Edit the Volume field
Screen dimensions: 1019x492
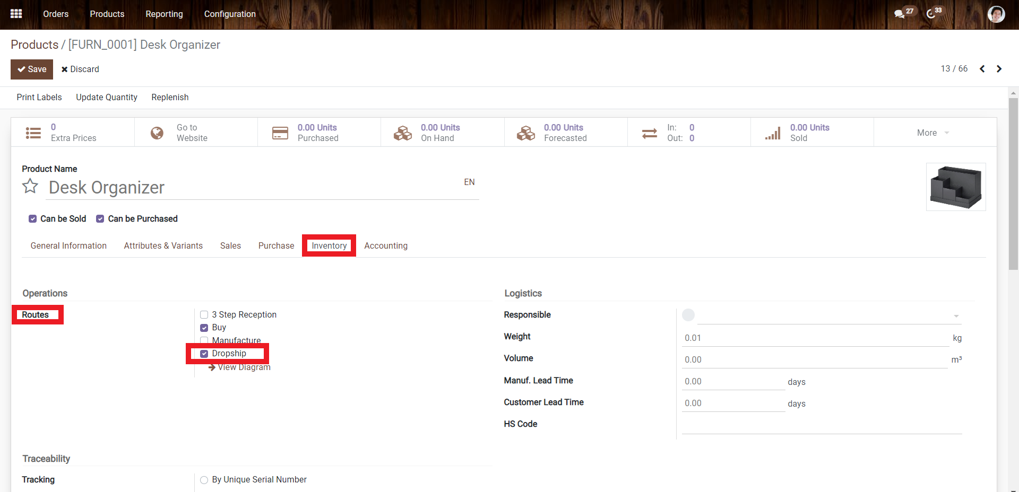(815, 359)
